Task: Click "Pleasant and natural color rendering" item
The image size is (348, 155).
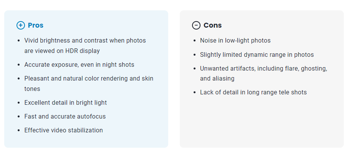Action: point(89,78)
